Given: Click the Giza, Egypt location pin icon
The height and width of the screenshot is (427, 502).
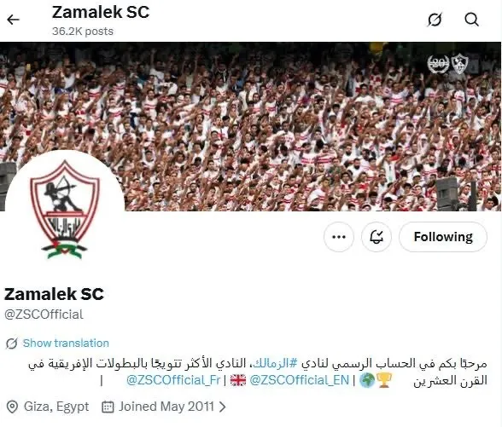Looking at the screenshot, I should tap(12, 407).
